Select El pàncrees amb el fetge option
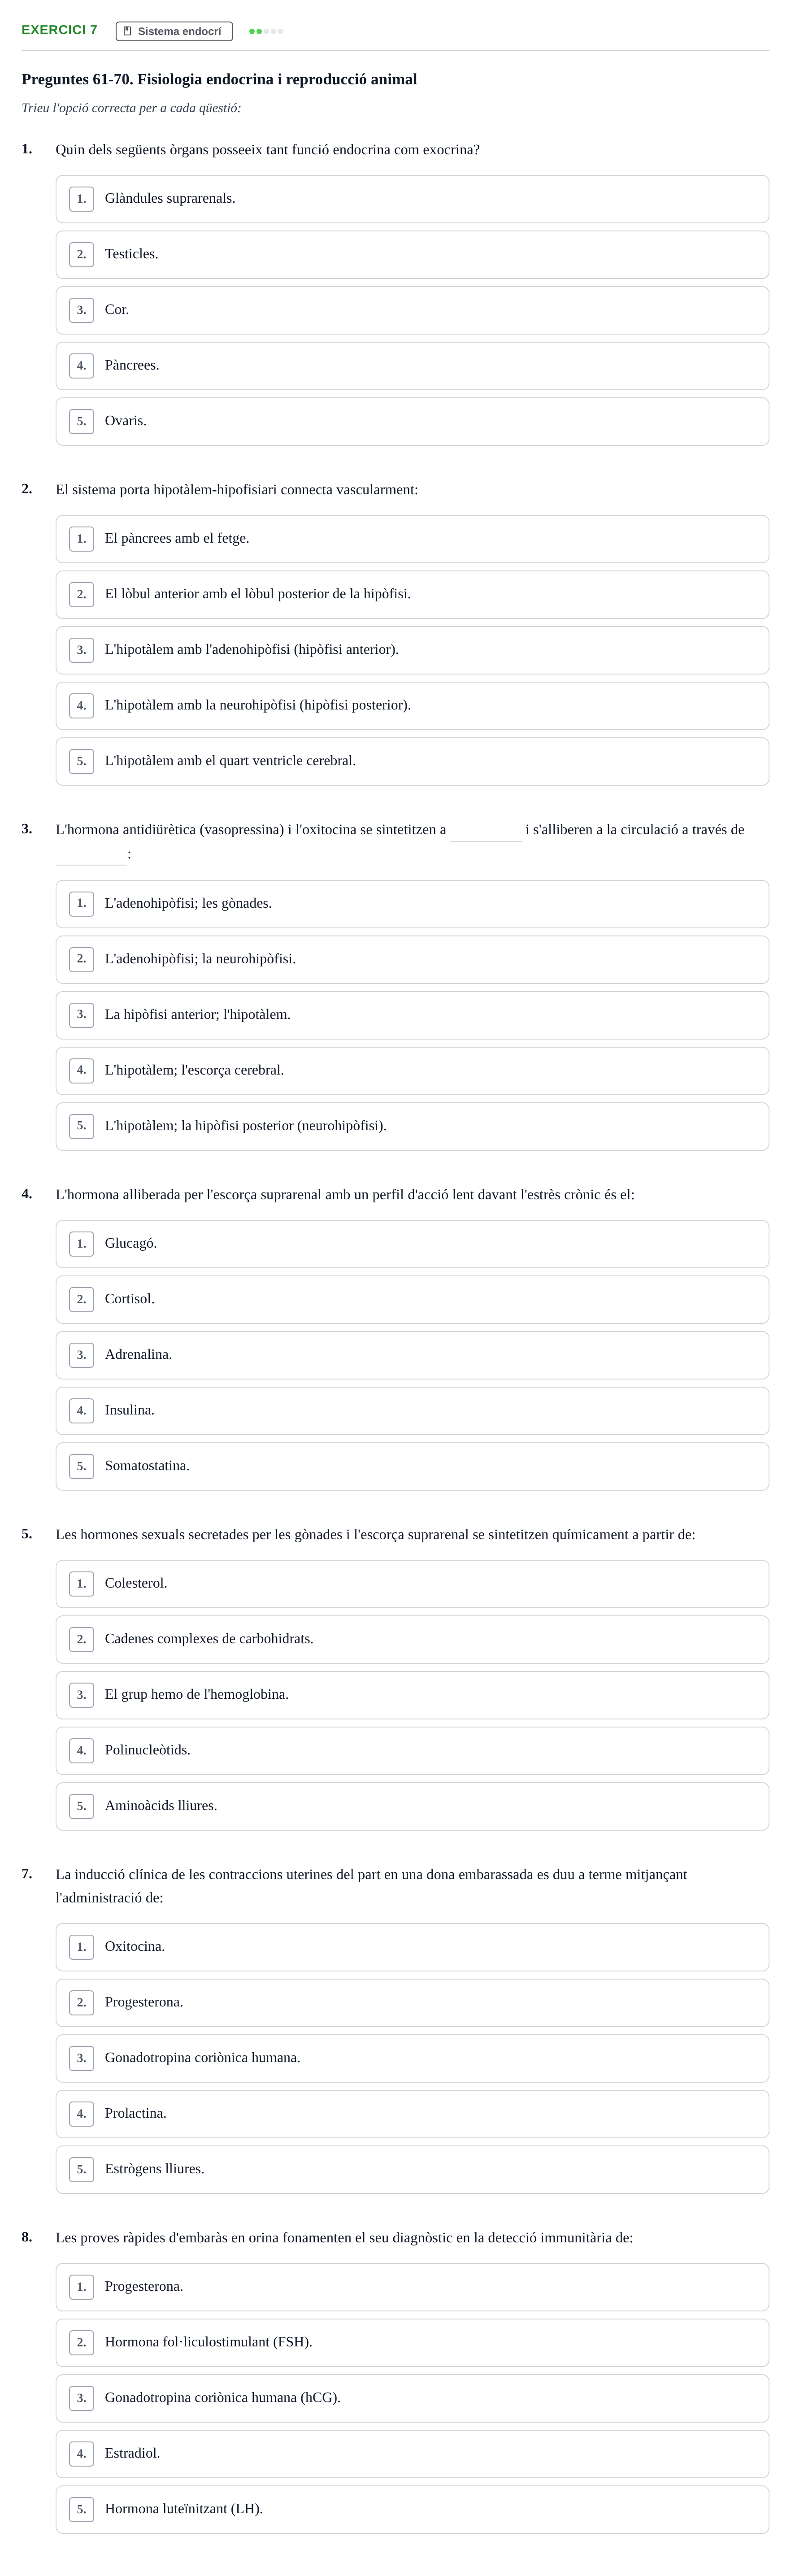791x2576 pixels. coord(412,539)
